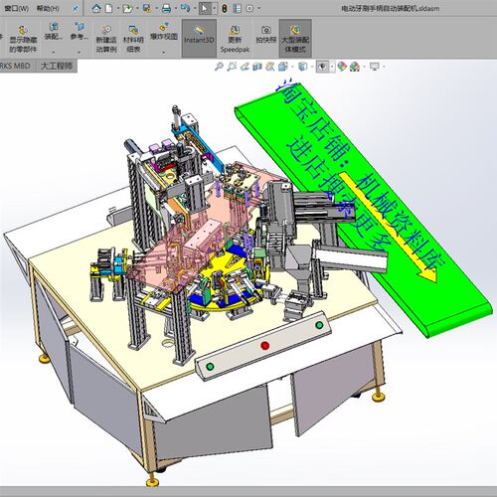This screenshot has height=497, width=497.
Task: Click Edit Appearance color ball icon
Action: (342, 67)
